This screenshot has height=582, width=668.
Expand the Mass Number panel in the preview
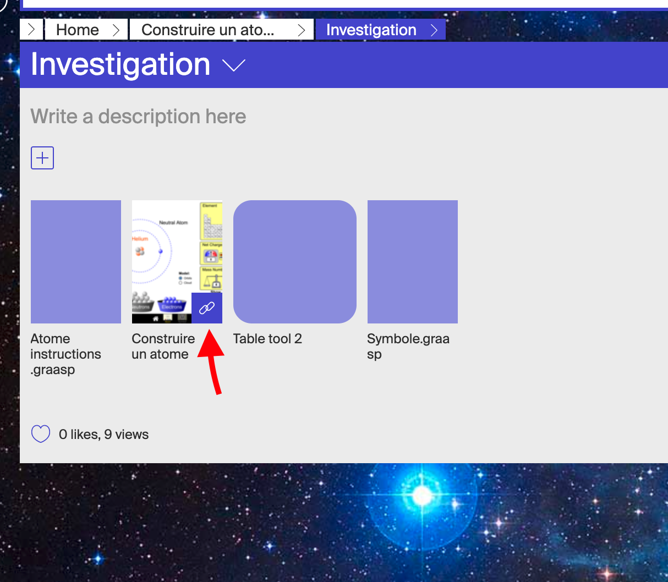(212, 278)
